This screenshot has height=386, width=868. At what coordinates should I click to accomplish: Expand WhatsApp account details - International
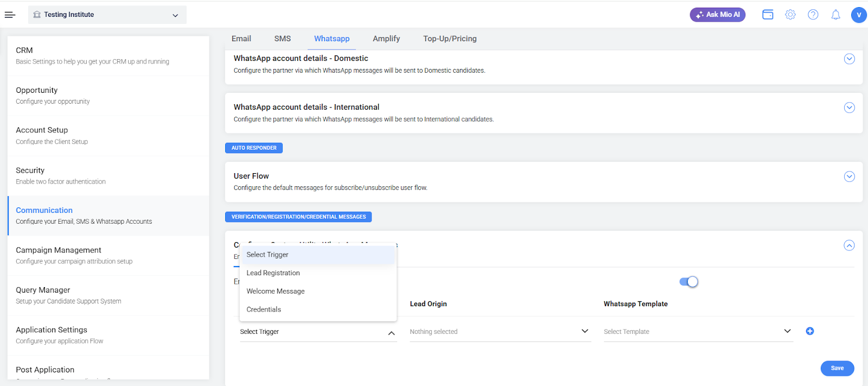(849, 107)
